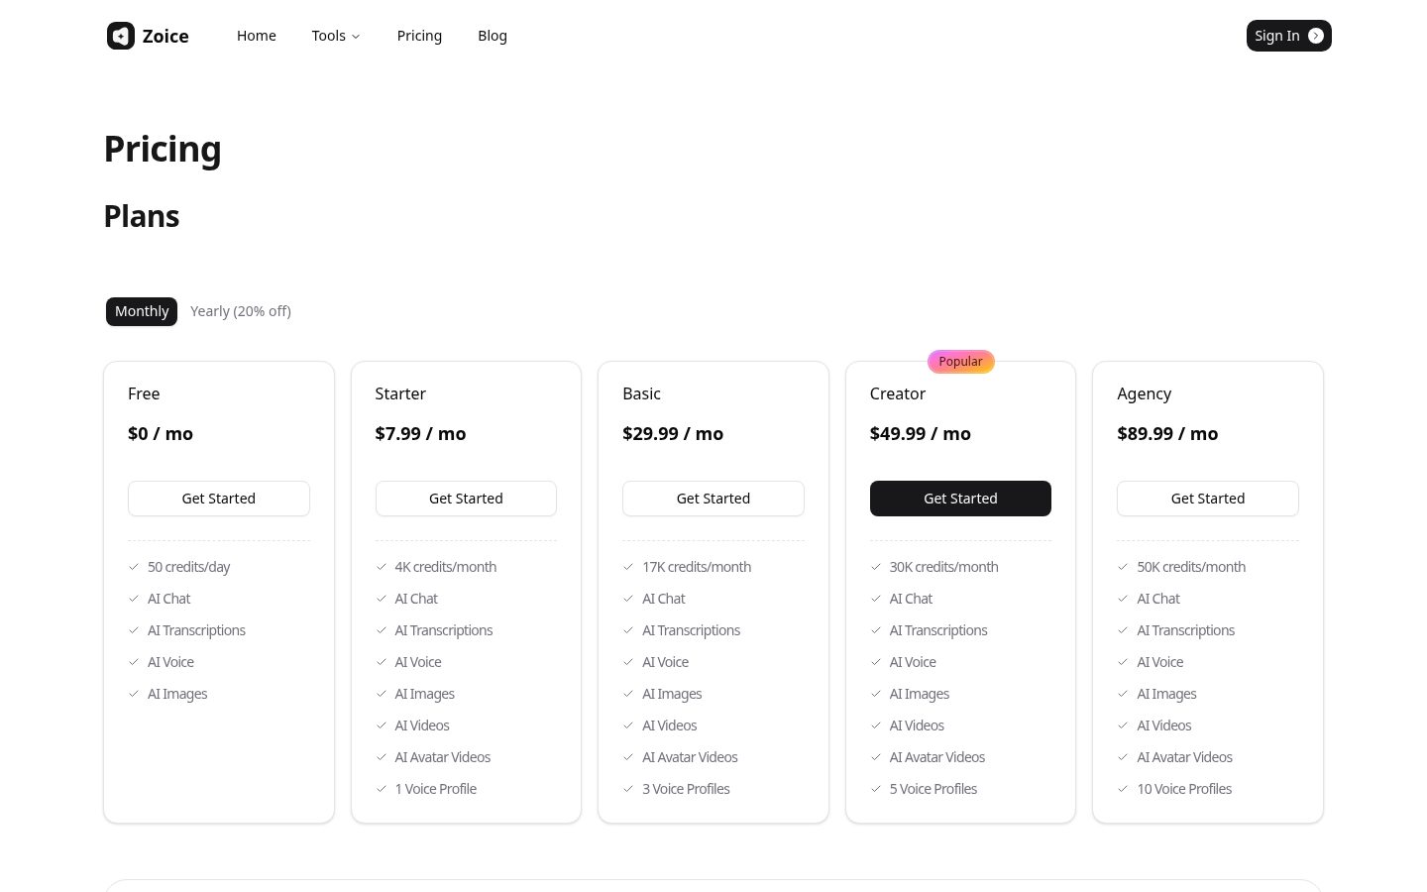Click the checkmark beside 50K credits/month
Screen dimensions: 1427x892
1123,567
